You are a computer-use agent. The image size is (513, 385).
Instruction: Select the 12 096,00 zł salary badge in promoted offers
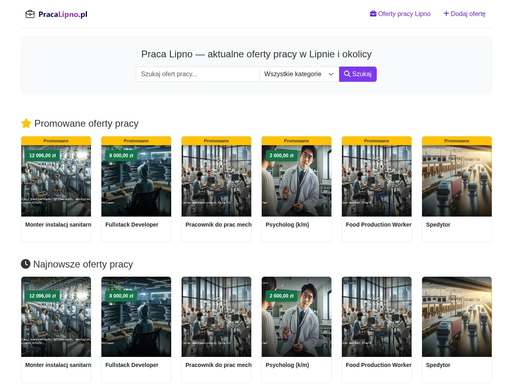tap(42, 156)
